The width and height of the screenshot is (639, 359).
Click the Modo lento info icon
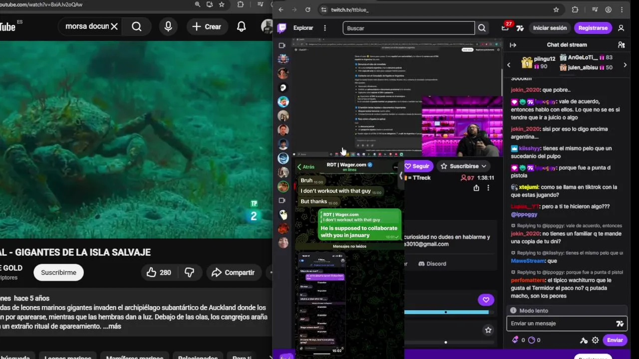click(x=513, y=311)
